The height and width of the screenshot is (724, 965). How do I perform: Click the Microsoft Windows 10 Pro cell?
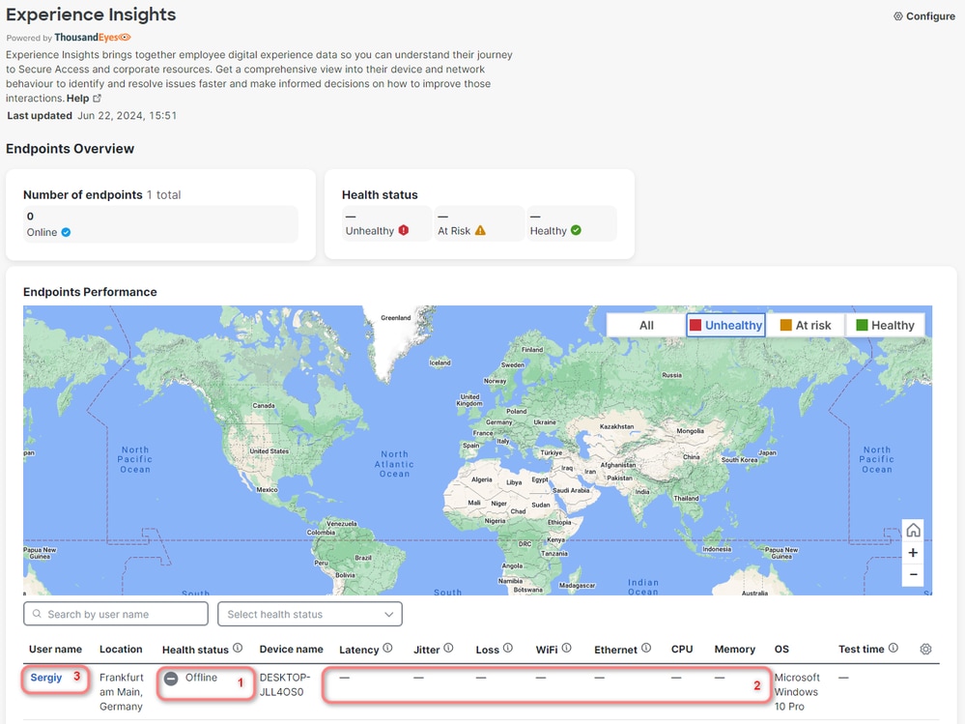[x=797, y=692]
